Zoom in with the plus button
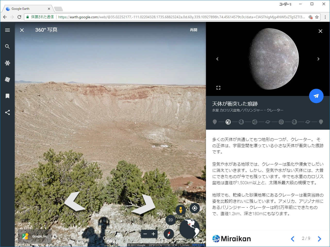 click(153, 234)
